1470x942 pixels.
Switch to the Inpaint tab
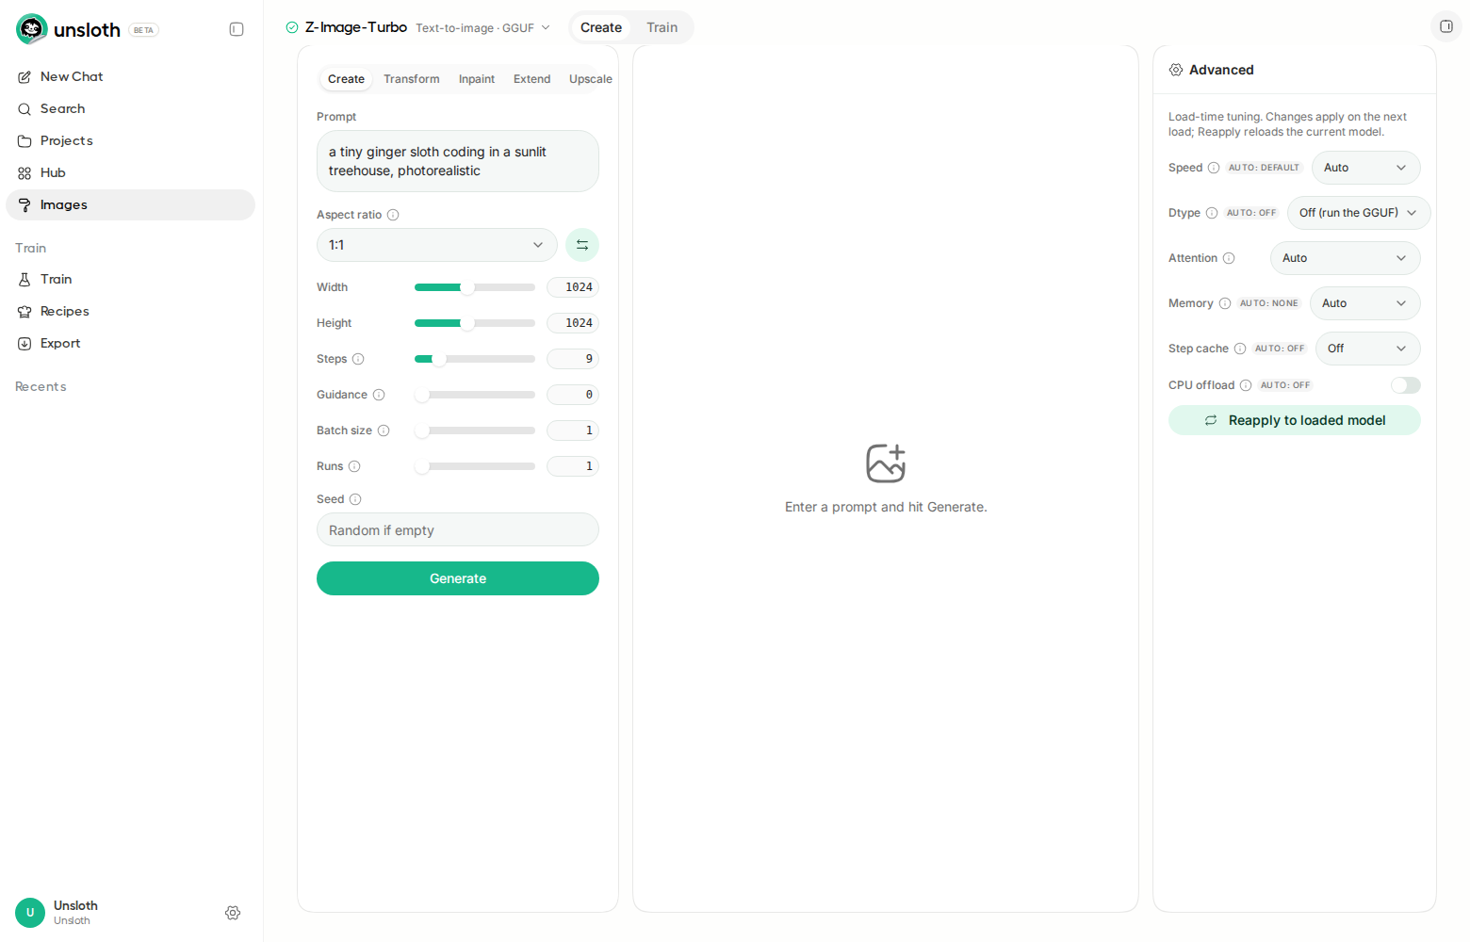[x=477, y=79]
